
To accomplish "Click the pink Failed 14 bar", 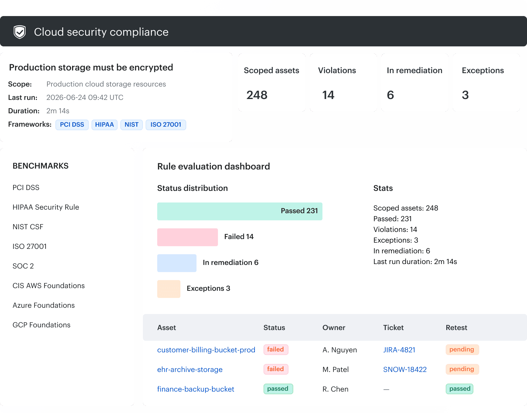I will pyautogui.click(x=188, y=237).
